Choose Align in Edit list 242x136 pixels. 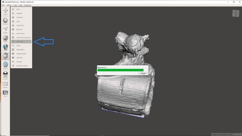21,22
